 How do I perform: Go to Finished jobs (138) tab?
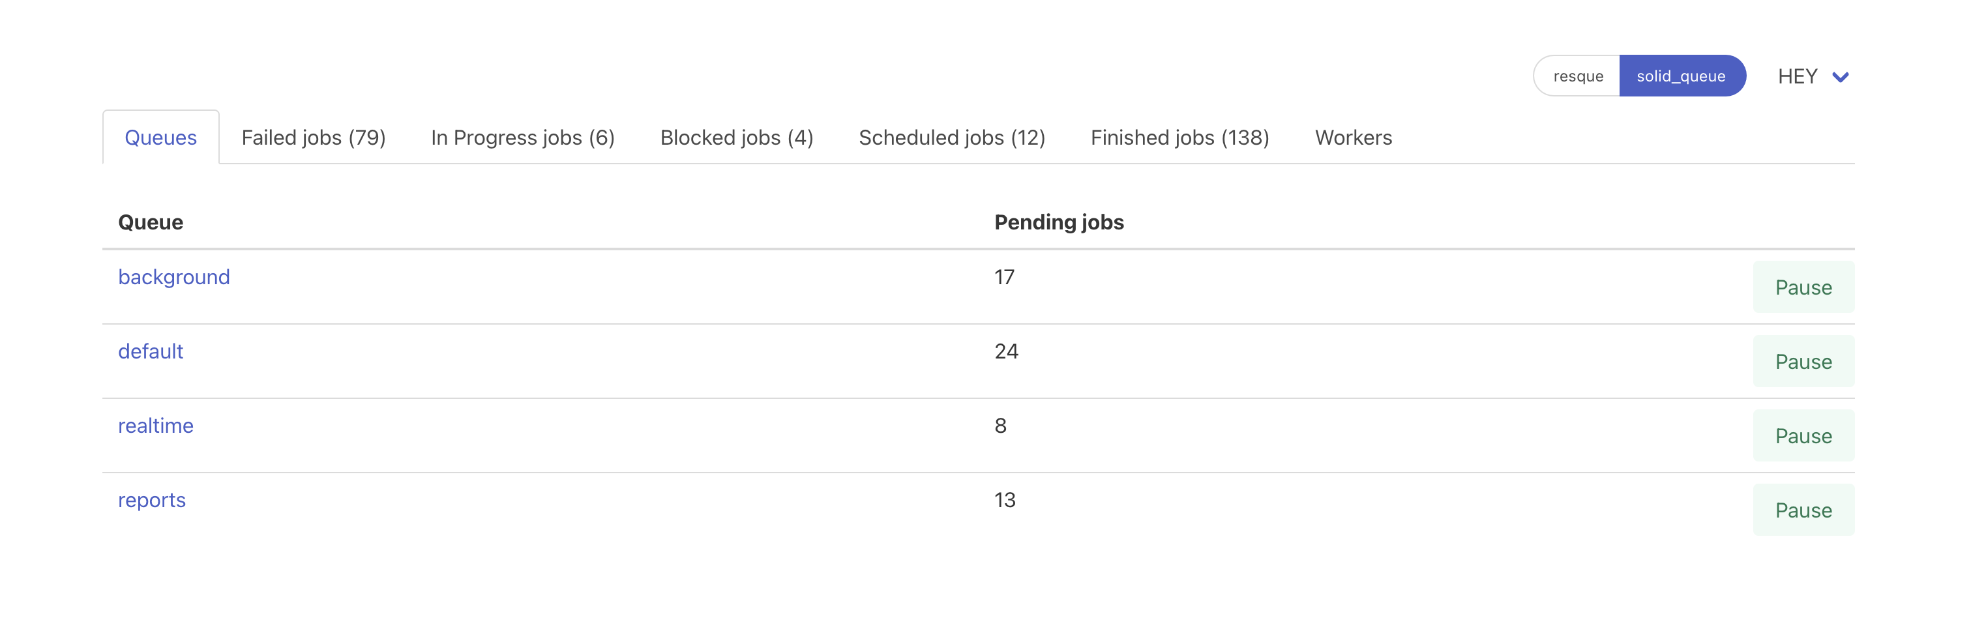coord(1179,138)
